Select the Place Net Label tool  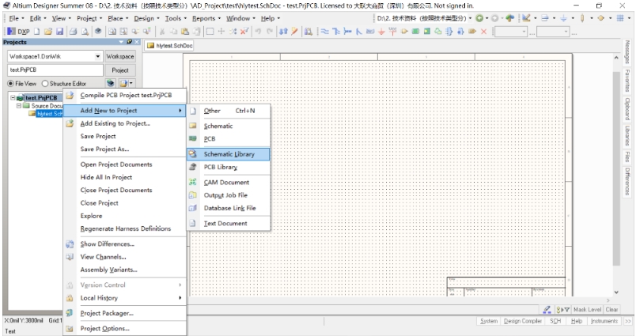(370, 31)
